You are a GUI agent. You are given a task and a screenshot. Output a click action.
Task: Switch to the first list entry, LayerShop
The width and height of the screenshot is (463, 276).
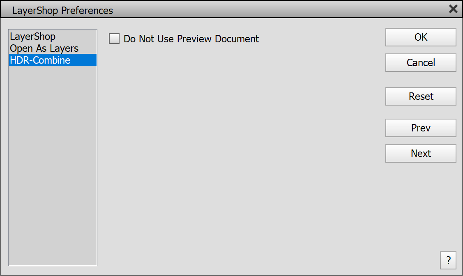tap(33, 37)
